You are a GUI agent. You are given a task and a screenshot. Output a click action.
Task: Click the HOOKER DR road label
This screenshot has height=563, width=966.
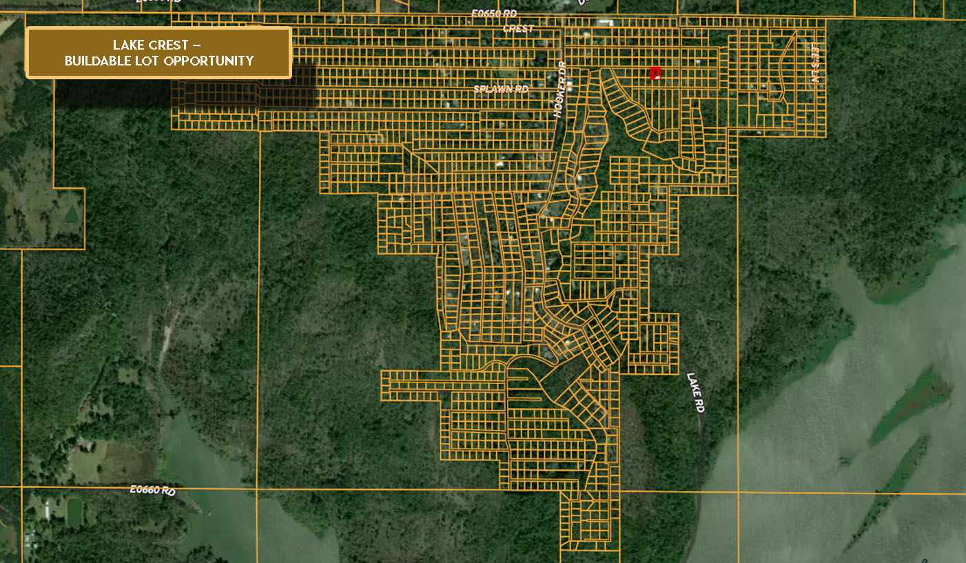(x=561, y=89)
